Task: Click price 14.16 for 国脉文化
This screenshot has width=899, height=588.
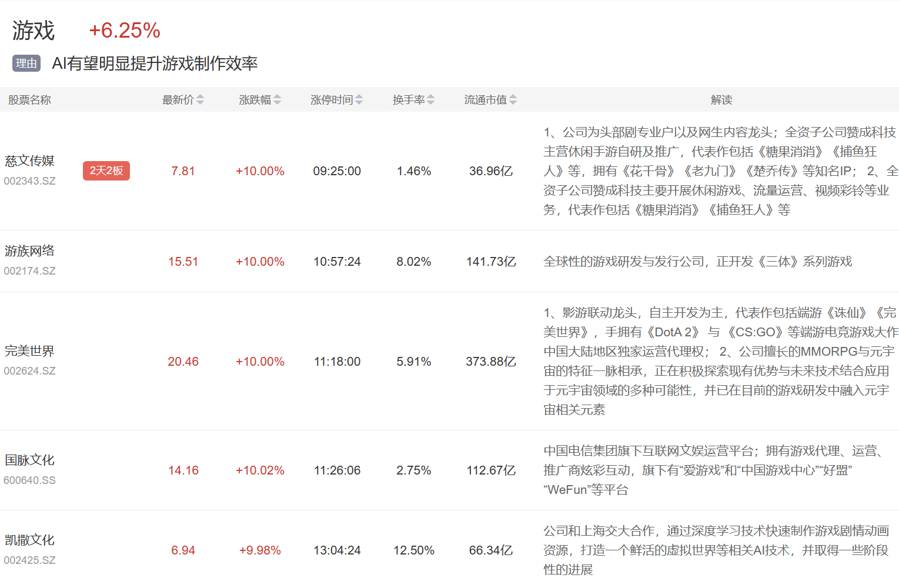Action: pyautogui.click(x=183, y=470)
